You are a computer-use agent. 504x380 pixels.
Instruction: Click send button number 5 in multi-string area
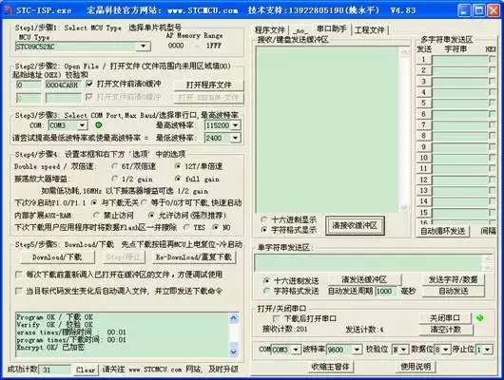point(423,103)
